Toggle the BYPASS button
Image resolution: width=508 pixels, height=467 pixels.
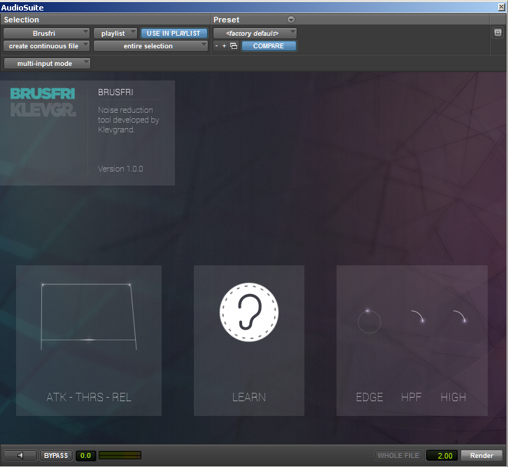[56, 455]
